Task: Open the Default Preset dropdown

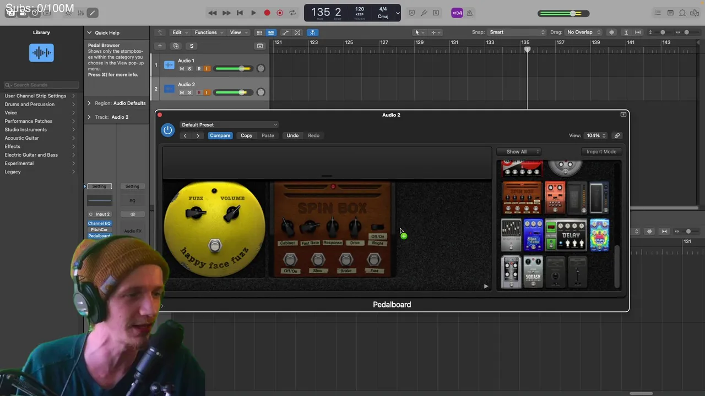Action: point(229,125)
